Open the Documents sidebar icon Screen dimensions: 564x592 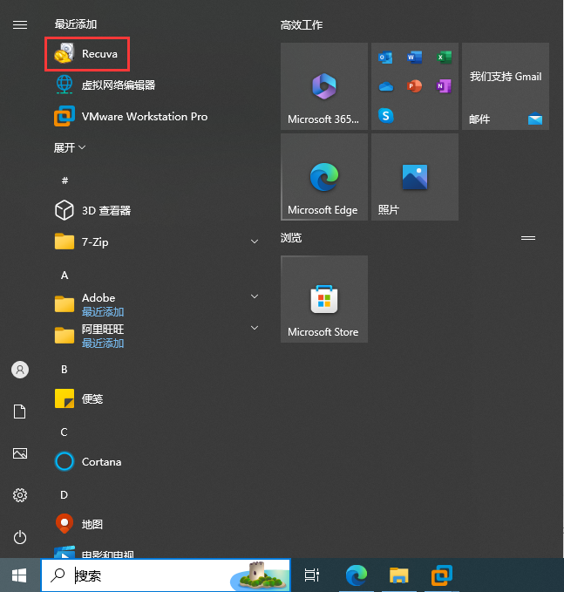pos(20,412)
